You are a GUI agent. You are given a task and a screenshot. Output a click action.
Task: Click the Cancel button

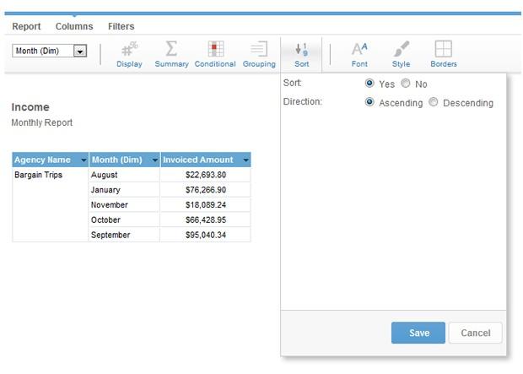(475, 333)
